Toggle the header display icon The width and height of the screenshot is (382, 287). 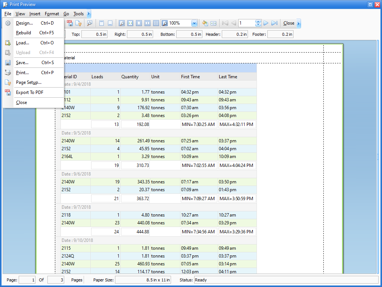pyautogui.click(x=102, y=23)
